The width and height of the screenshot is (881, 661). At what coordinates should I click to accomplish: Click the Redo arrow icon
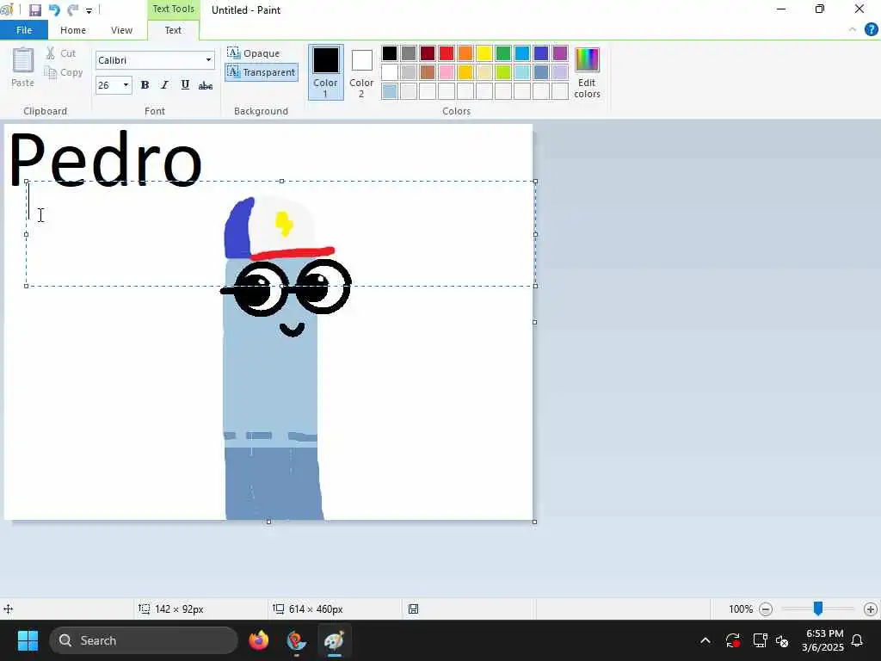[72, 10]
